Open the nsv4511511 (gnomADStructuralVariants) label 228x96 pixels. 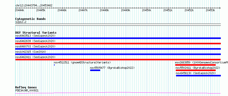(x=82, y=62)
